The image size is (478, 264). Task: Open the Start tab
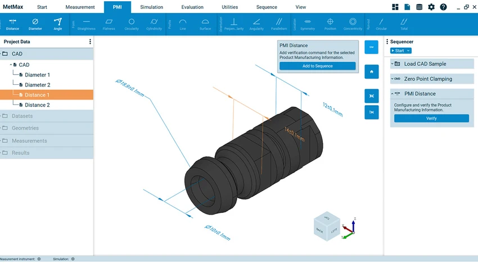[x=42, y=7]
